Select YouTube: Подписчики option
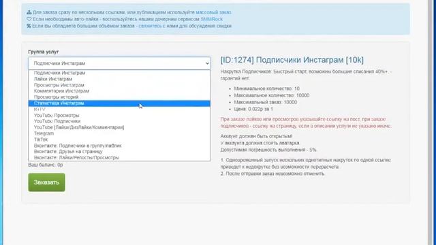 click(119, 121)
